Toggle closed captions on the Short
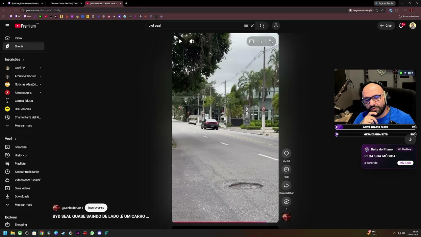421x237 pixels. click(x=251, y=41)
